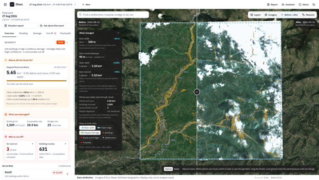Screen dimensions: 319x180
Task: Click the 5.65 mapped flood area value
Action: [x=11, y=73]
